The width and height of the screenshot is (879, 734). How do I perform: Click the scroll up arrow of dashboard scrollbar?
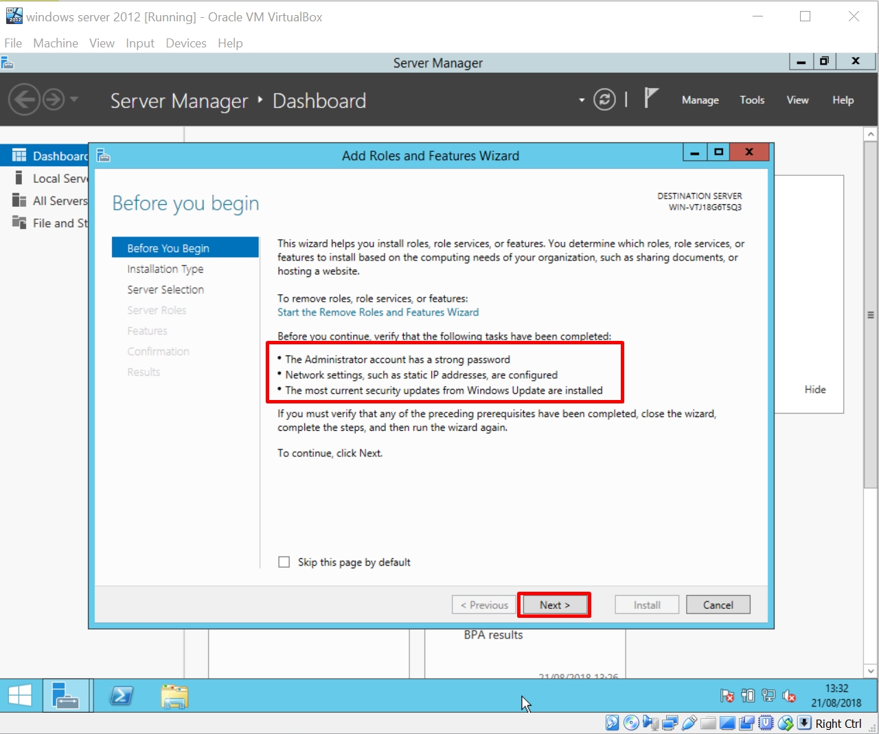(x=871, y=134)
